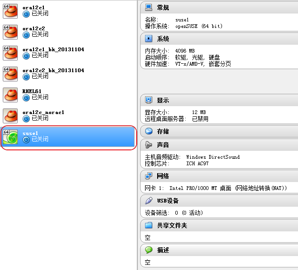Open the 共享文件夹 section header
Viewport: 298px width, 270px height.
tap(219, 225)
